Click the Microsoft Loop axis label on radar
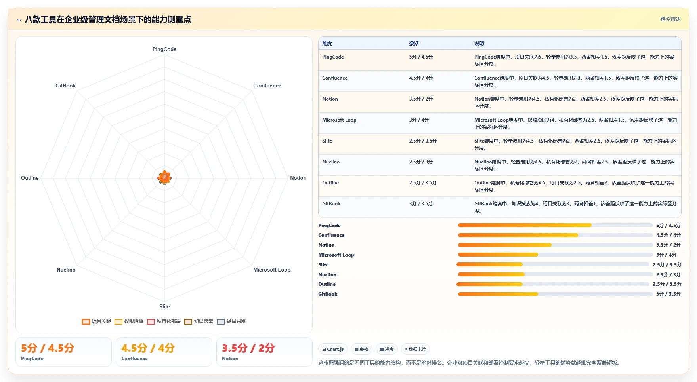The height and width of the screenshot is (382, 697). (x=272, y=270)
